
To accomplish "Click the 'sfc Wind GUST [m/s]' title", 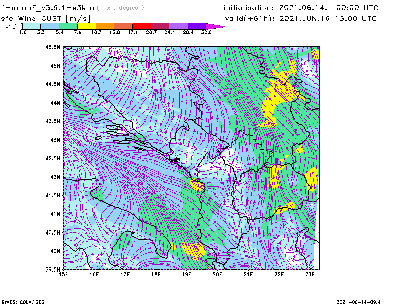I will point(45,19).
